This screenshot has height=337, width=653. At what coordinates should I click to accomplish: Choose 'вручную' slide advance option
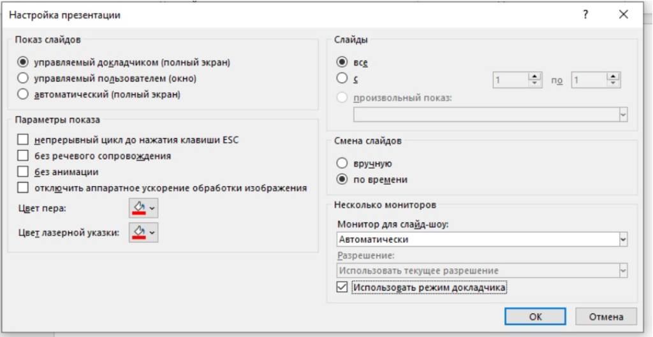click(342, 164)
